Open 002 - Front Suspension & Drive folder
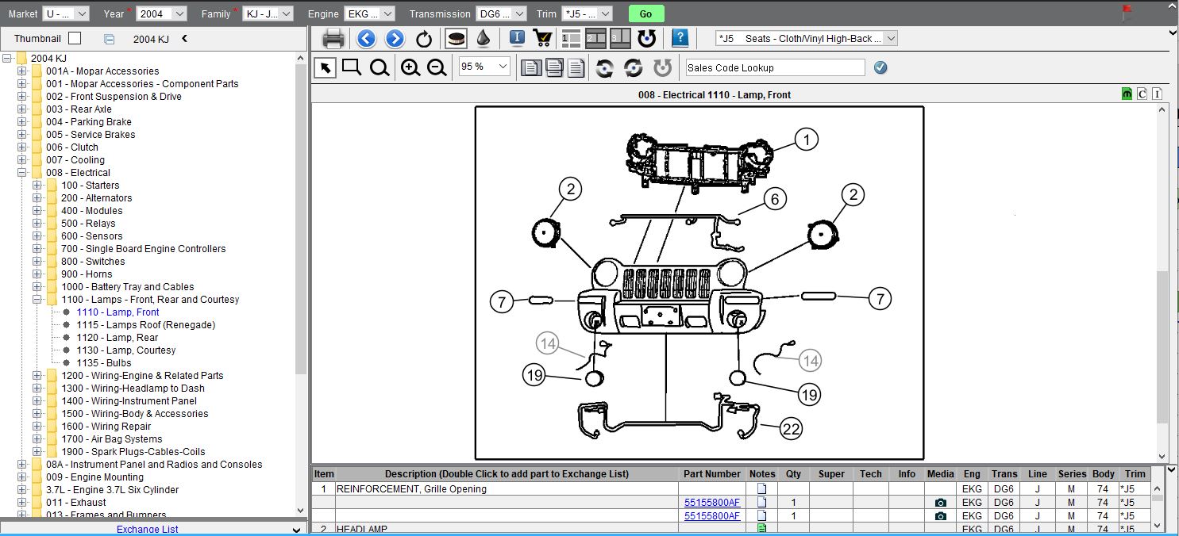Screen dimensions: 1179x536 tap(114, 97)
